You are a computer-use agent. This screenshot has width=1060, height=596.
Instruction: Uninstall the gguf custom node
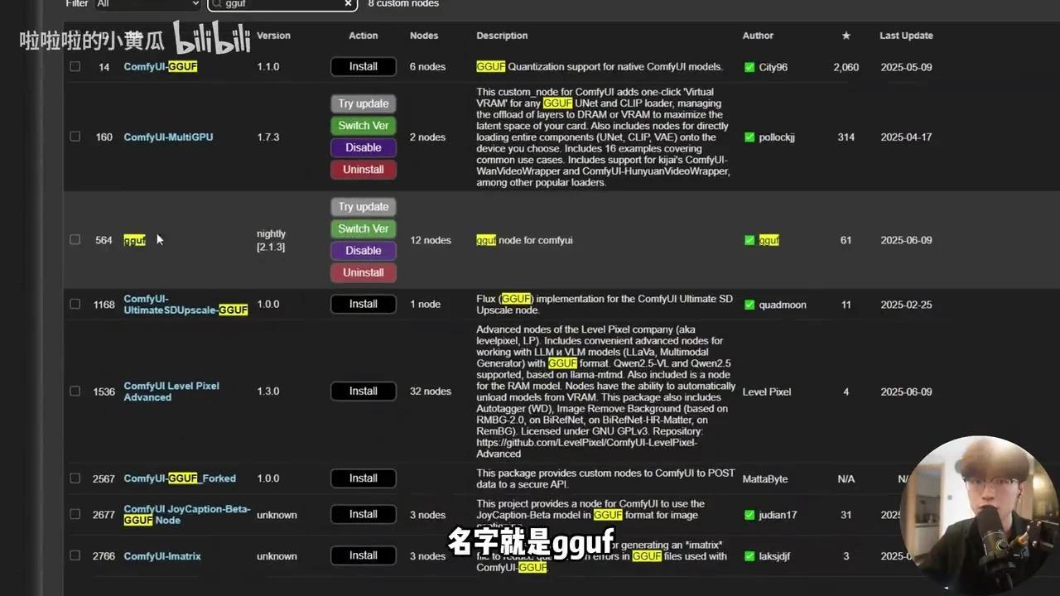tap(363, 272)
